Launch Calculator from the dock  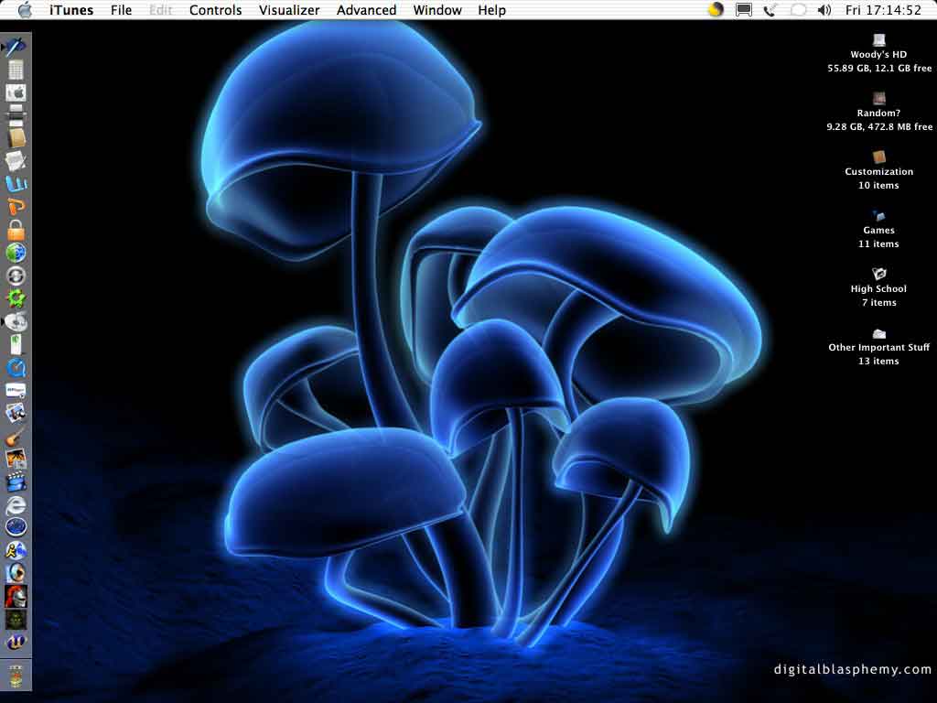point(16,70)
